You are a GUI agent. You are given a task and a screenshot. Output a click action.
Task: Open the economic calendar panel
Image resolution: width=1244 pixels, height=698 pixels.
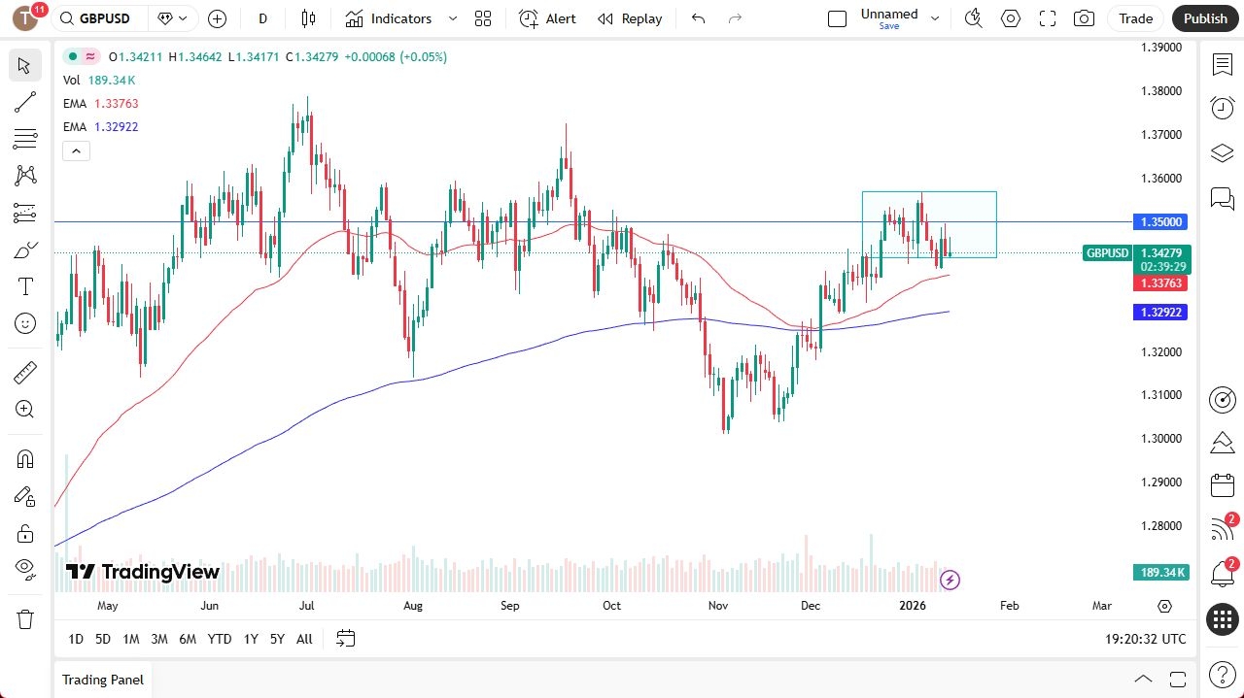click(1222, 484)
